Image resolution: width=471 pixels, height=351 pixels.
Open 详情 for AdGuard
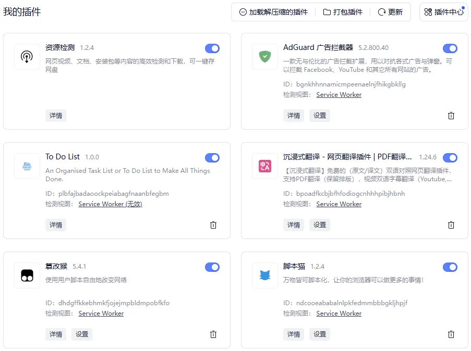pyautogui.click(x=294, y=116)
